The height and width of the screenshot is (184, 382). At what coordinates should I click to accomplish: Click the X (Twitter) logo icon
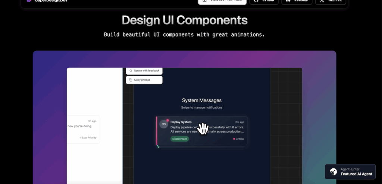[x=322, y=1]
